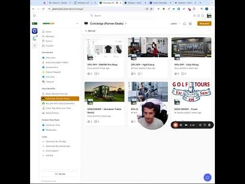Stop the recording with the red button
Viewport: 245px width, 184px height.
point(176,125)
